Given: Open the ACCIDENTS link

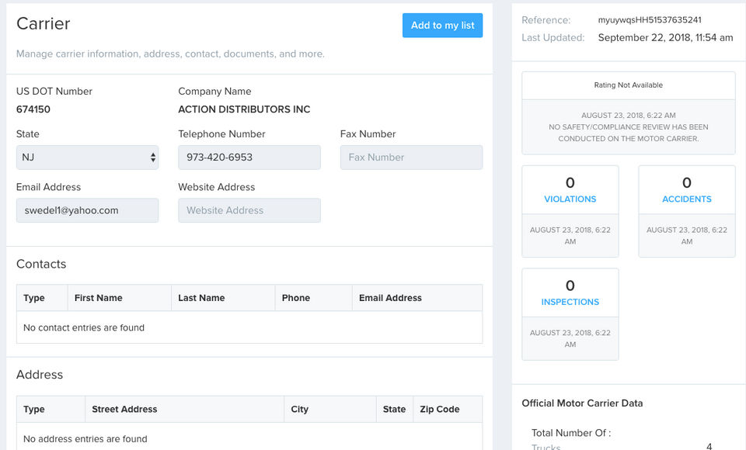Looking at the screenshot, I should click(686, 199).
